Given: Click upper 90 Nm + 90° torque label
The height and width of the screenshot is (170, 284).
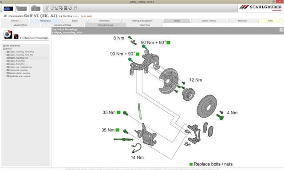Looking at the screenshot, I should point(154,43).
